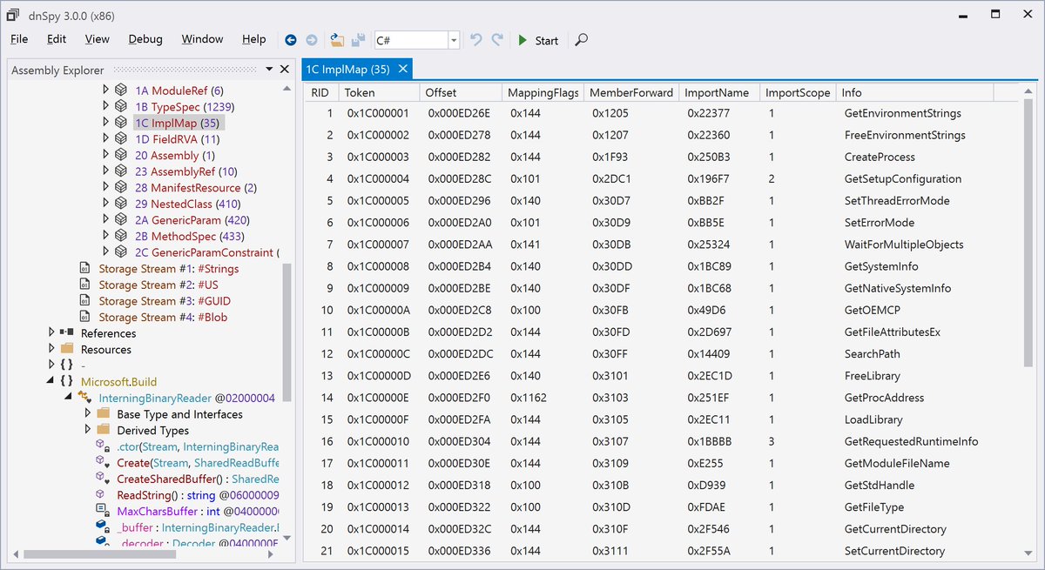Click the #US storage stream icon
The width and height of the screenshot is (1045, 570).
[84, 285]
